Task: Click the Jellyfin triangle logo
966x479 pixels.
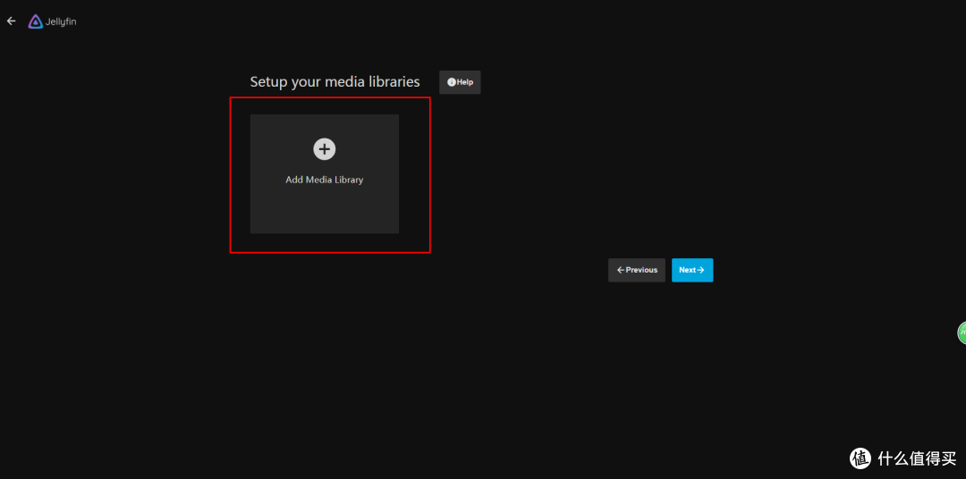Action: tap(36, 21)
